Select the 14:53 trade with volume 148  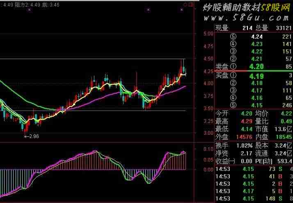point(254,198)
